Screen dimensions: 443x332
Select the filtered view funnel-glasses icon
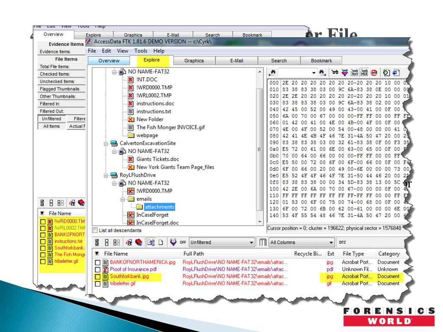click(x=344, y=73)
